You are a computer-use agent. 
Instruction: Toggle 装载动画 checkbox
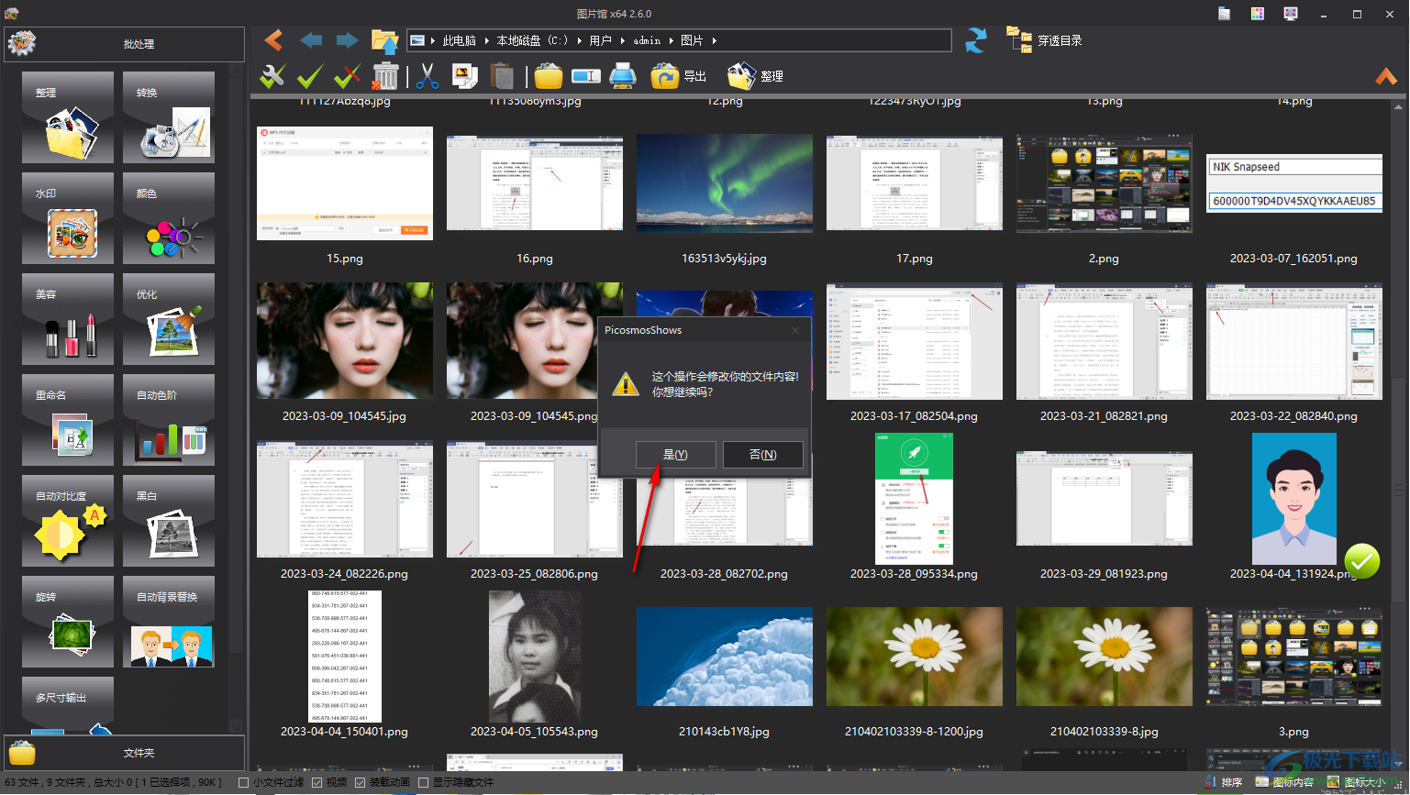coord(361,782)
